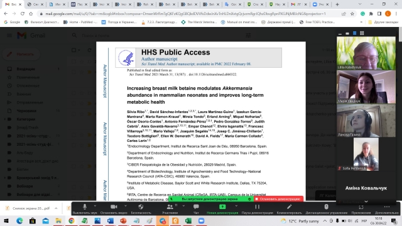Viewport: 402px width, 226px height.
Task: Open weather widget showing Partly sunny
Action: pyautogui.click(x=300, y=221)
